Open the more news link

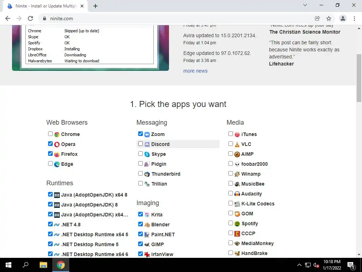195,71
